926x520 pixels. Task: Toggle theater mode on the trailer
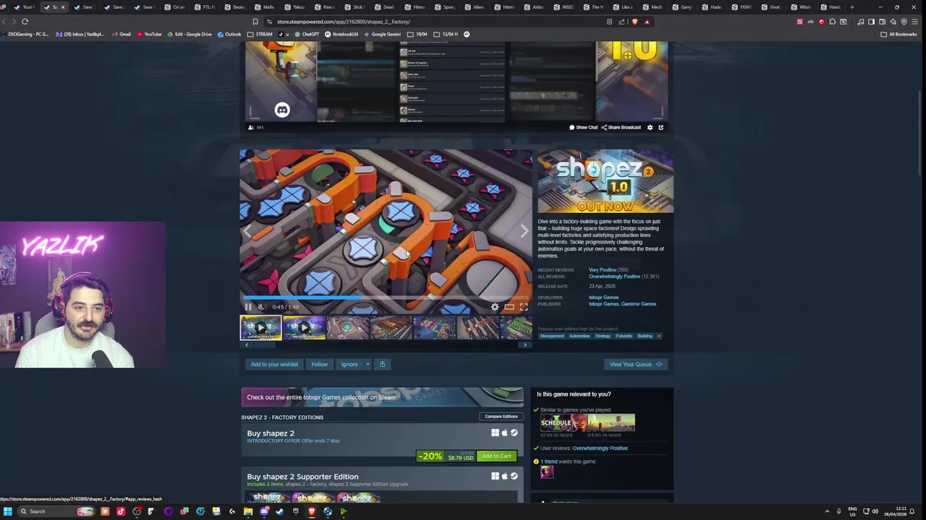click(x=509, y=307)
